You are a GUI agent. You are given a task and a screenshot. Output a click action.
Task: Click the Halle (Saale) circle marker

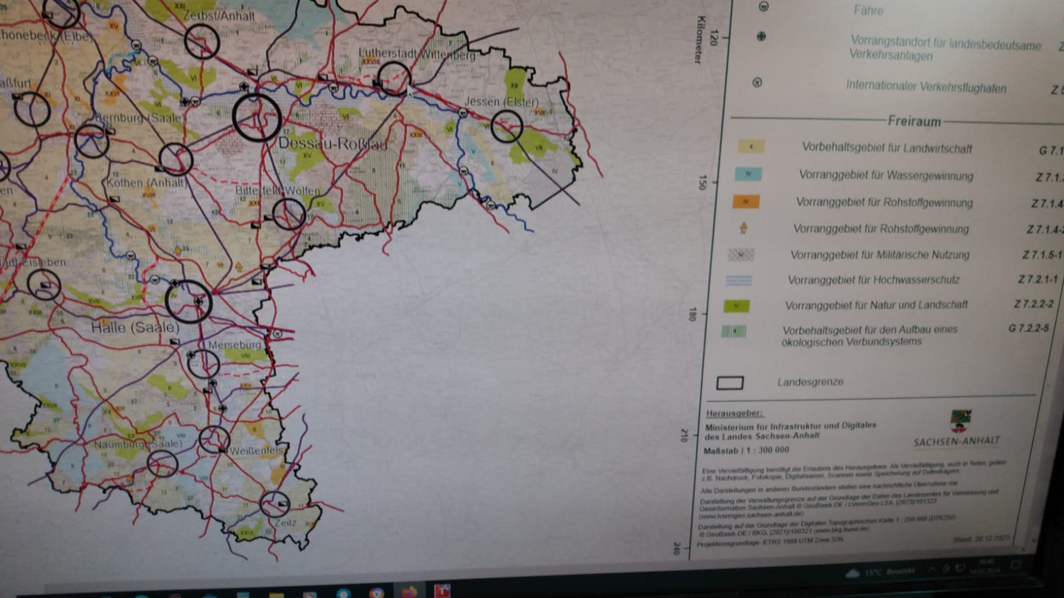pyautogui.click(x=188, y=301)
